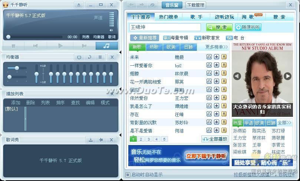
Task: Open 边听边玩 tab
Action: pyautogui.click(x=224, y=17)
